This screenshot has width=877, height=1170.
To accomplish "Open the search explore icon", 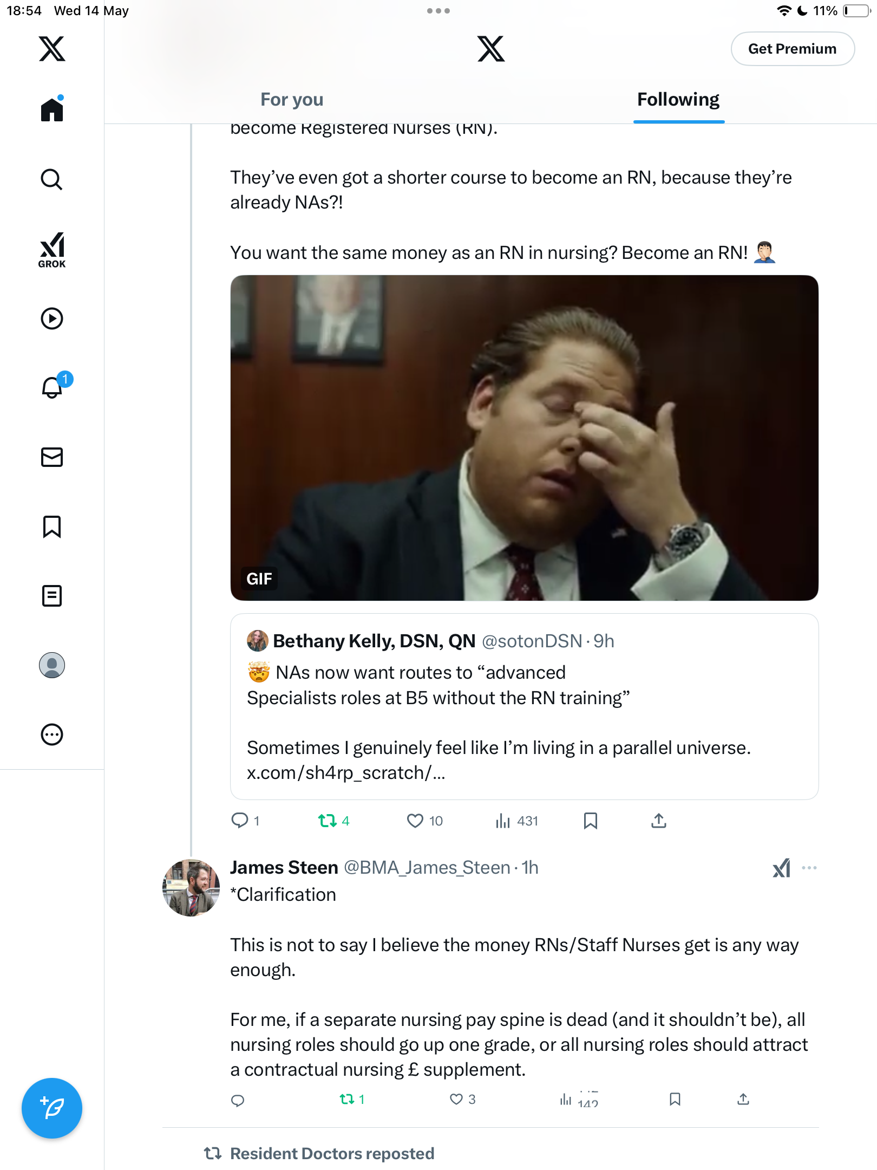I will pos(52,179).
